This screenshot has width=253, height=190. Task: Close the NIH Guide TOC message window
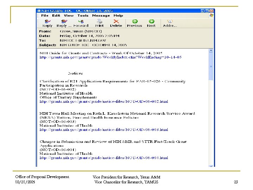212,11
